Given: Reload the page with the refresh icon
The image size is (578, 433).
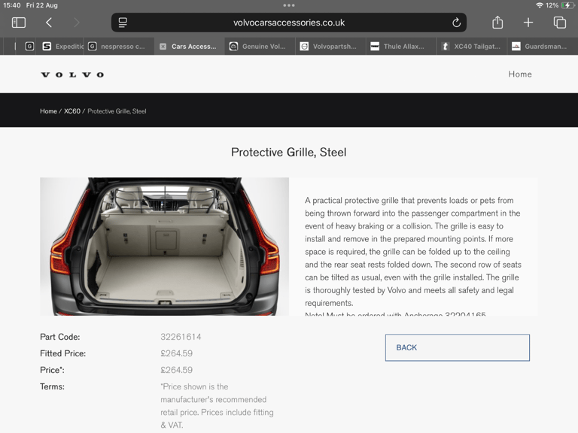Looking at the screenshot, I should 456,23.
